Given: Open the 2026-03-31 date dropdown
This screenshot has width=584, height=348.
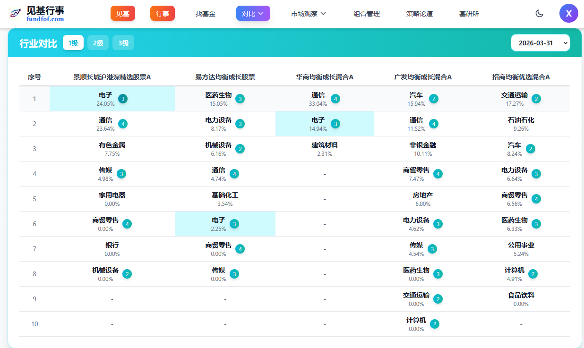Looking at the screenshot, I should click(540, 42).
